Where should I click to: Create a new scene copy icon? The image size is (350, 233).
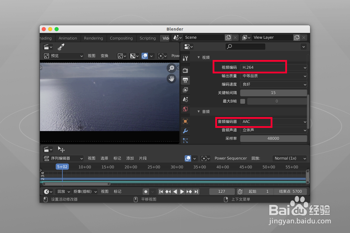(228, 37)
